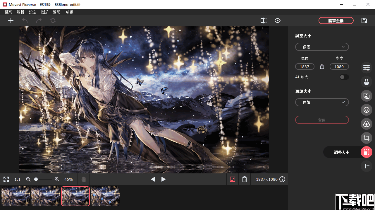
Task: Redo the last edit
Action: [39, 21]
